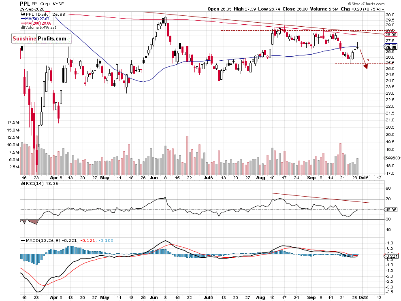Click the MACD(12,26,9) indicator label
Screen dimensions: 401x301
[x=43, y=240]
